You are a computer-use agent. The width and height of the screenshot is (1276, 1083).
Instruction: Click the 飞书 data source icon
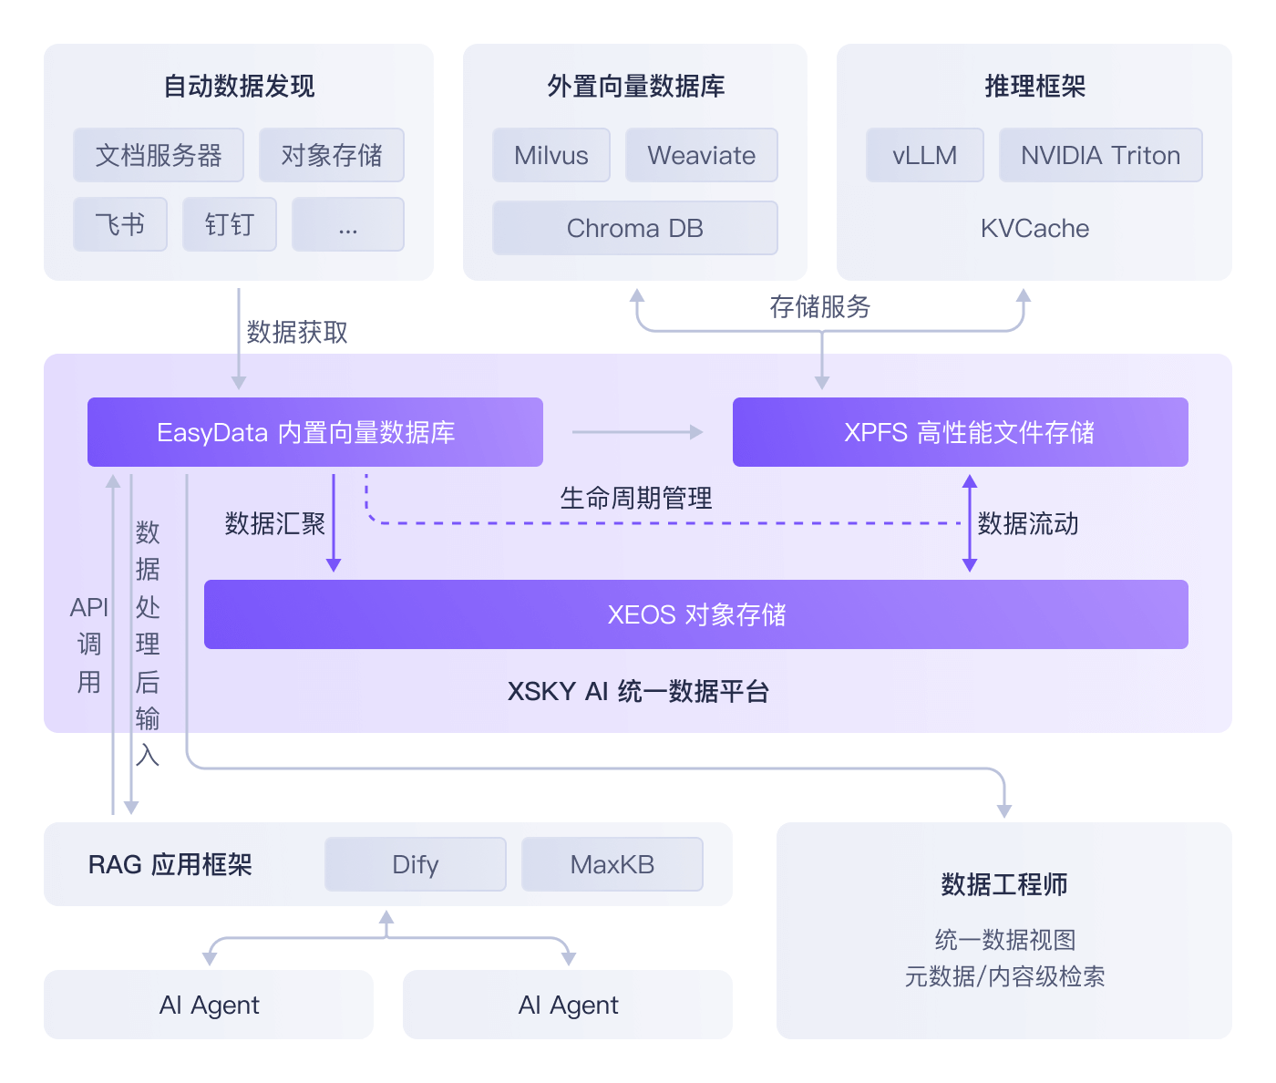(x=119, y=224)
